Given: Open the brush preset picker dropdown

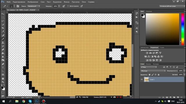Looking at the screenshot, I should (14, 6).
